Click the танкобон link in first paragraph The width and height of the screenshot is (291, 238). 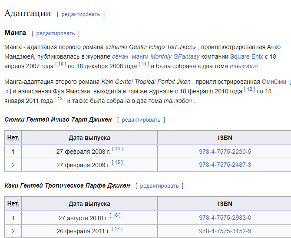point(243,66)
